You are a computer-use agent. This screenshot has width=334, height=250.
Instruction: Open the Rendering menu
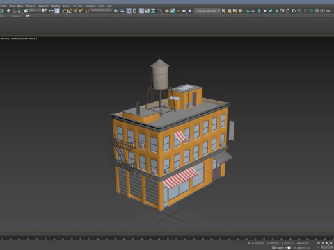(x=31, y=6)
